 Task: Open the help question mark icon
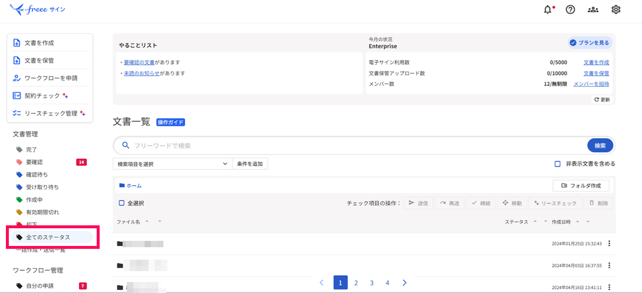[x=570, y=10]
